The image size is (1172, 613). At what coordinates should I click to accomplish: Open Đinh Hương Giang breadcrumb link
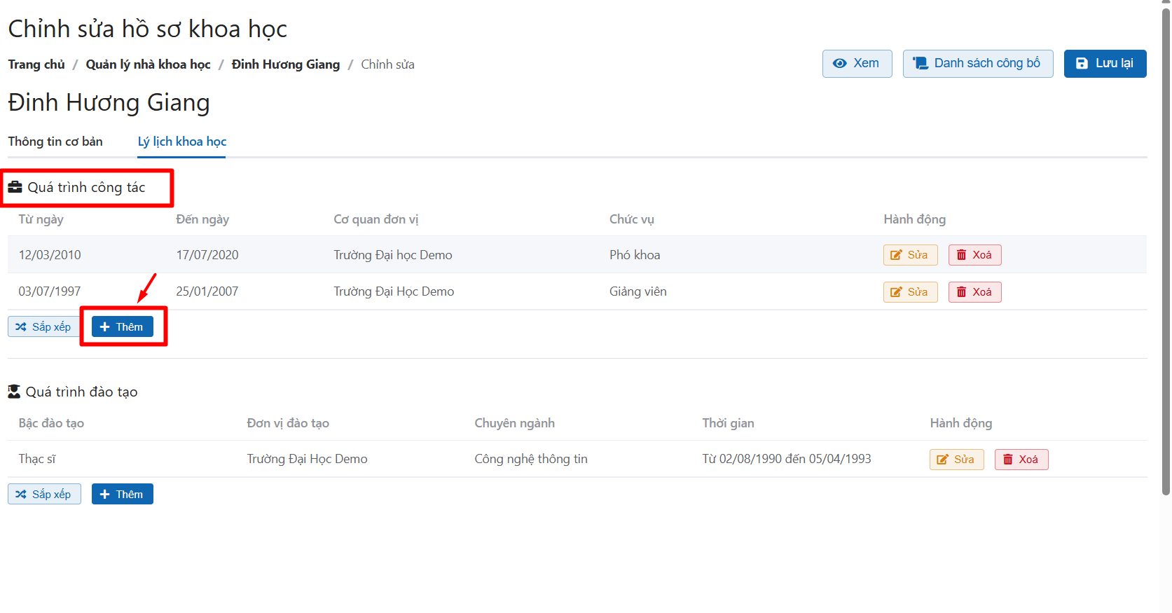tap(285, 64)
